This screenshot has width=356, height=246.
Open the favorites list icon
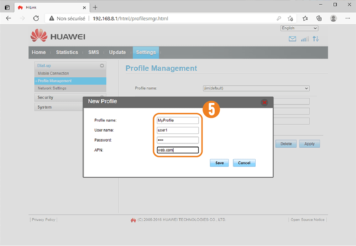(x=305, y=18)
